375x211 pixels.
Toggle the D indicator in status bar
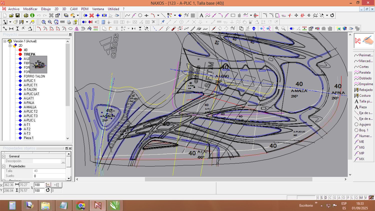[x=326, y=198]
